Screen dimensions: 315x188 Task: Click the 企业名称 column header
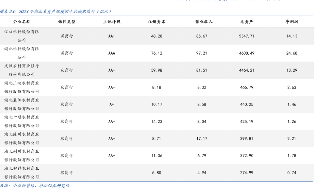pos(21,22)
